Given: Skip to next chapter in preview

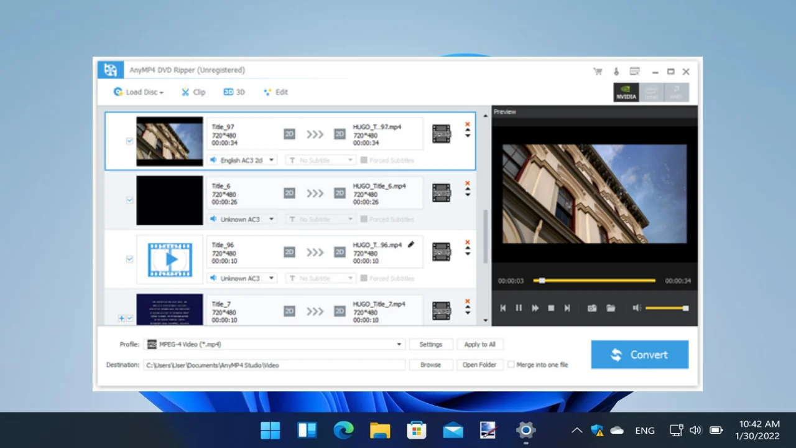Looking at the screenshot, I should pos(567,308).
